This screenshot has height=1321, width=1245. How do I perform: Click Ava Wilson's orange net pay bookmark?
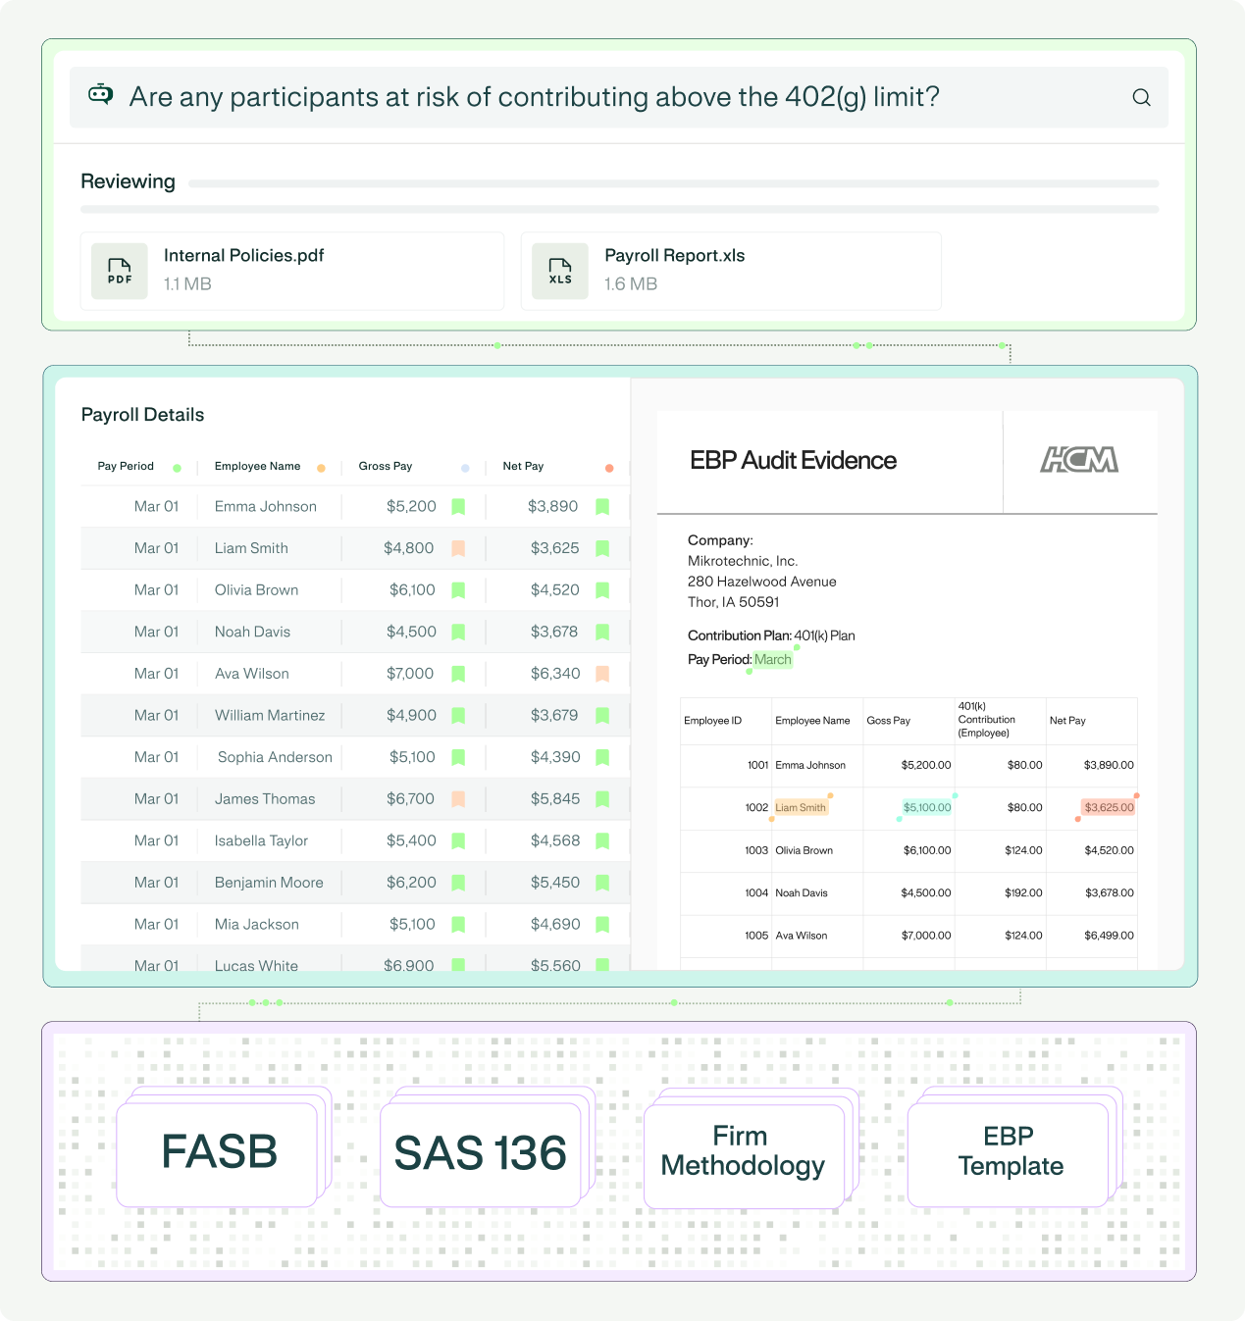(602, 674)
